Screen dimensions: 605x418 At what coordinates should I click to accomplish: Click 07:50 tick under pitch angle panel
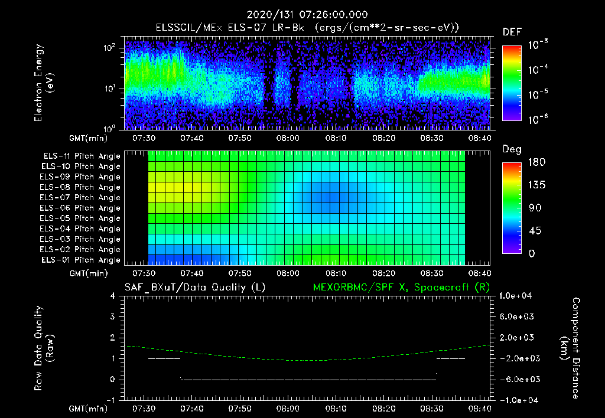[x=240, y=274]
